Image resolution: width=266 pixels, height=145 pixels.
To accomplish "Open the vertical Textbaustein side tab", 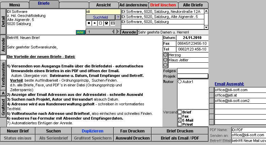I will click(x=3, y=75).
